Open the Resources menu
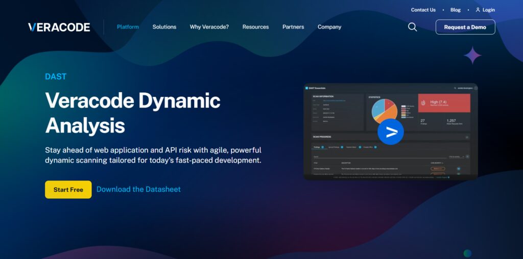This screenshot has height=259, width=523. pos(255,27)
